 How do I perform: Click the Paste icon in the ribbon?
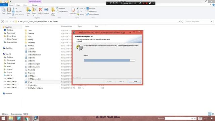(x=9, y=11)
